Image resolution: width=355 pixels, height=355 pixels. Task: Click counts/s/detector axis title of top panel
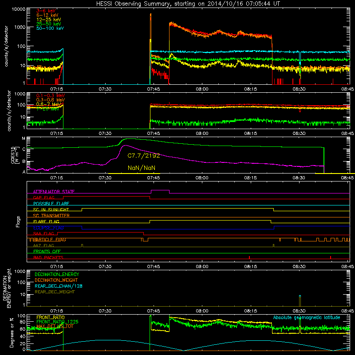(x=6, y=46)
